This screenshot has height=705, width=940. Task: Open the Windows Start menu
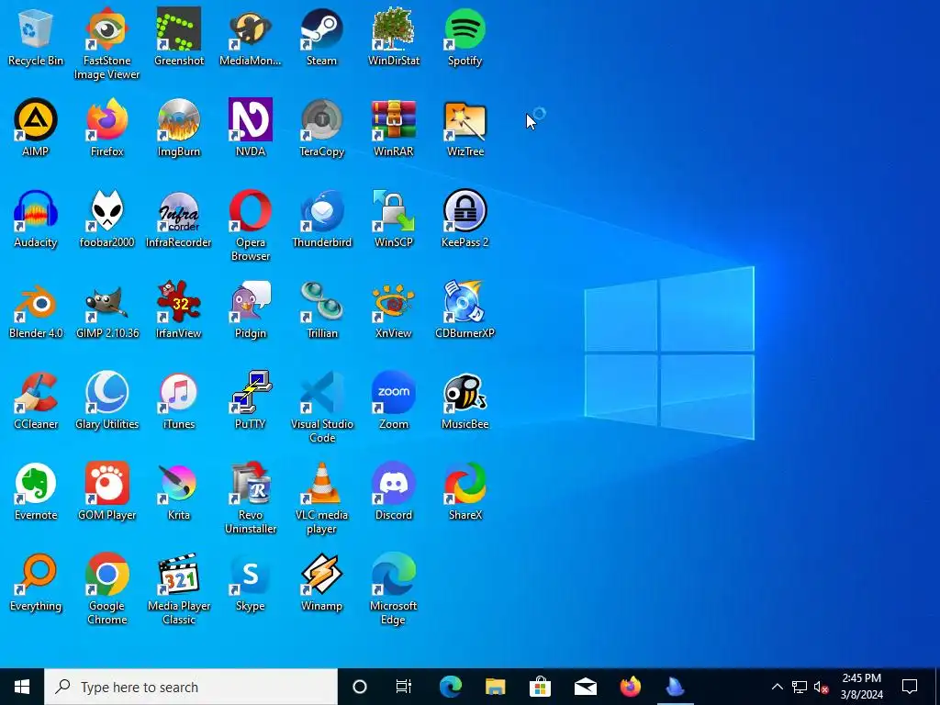(x=22, y=687)
